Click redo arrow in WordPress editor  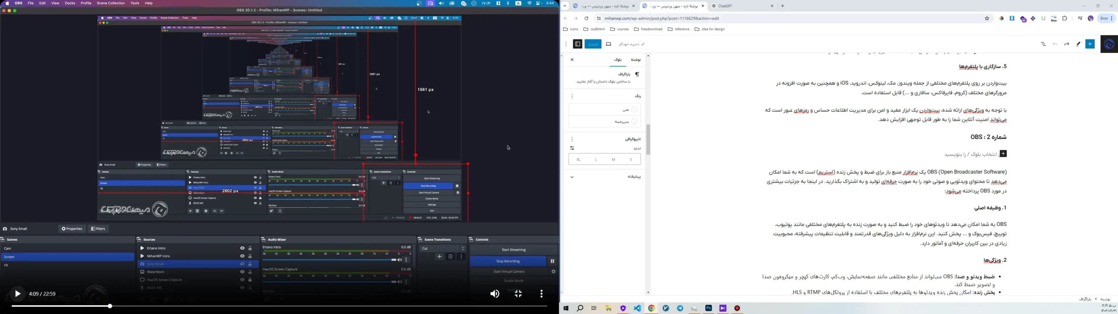[1066, 44]
